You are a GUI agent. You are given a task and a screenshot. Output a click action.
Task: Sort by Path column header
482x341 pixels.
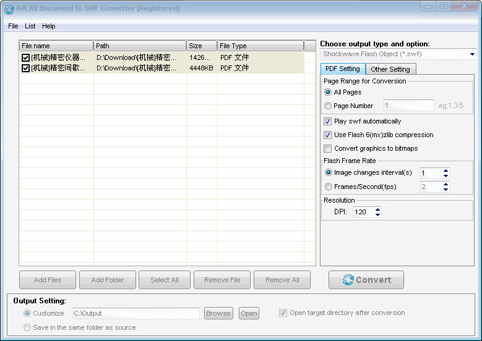(x=140, y=46)
